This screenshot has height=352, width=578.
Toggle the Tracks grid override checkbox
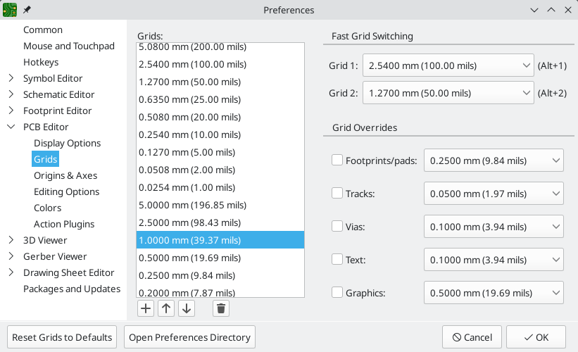tap(337, 193)
